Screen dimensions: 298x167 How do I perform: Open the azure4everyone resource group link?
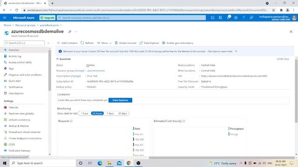tap(96, 71)
